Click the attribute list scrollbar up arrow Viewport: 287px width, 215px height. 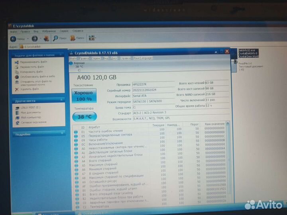[228, 123]
